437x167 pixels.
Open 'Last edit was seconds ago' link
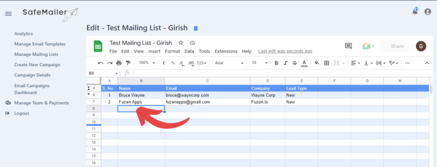click(x=285, y=51)
